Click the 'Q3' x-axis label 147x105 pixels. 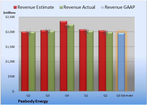click(48, 96)
